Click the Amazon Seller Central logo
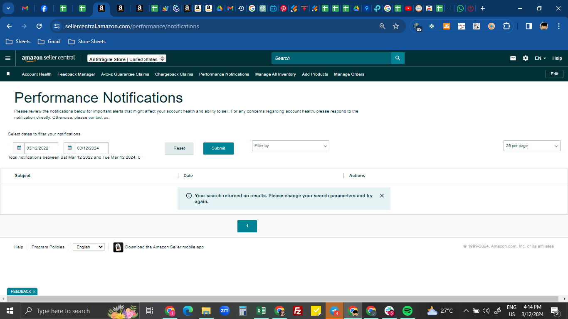568x319 pixels. (x=48, y=58)
